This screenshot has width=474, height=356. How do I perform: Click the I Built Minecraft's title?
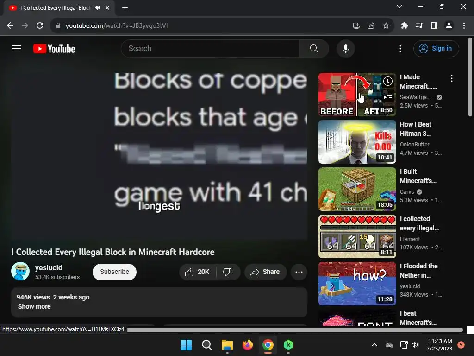[x=418, y=176]
